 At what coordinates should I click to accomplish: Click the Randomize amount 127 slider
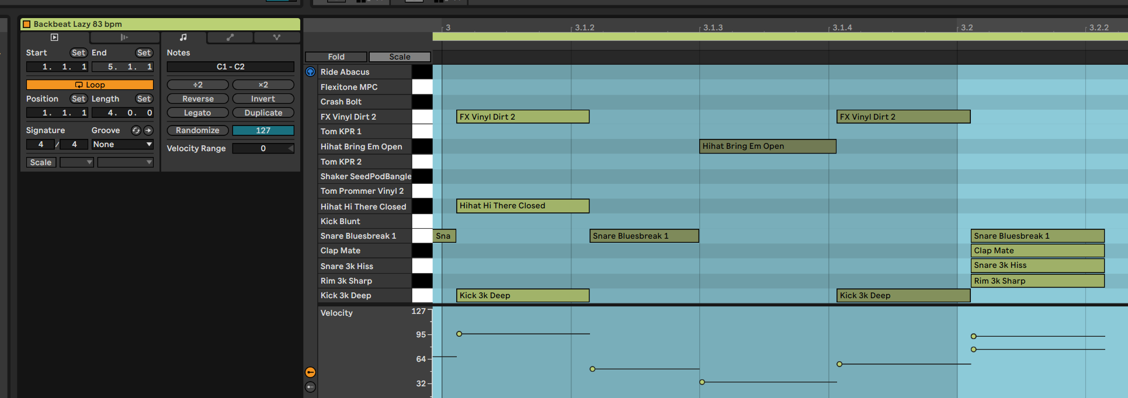coord(263,130)
